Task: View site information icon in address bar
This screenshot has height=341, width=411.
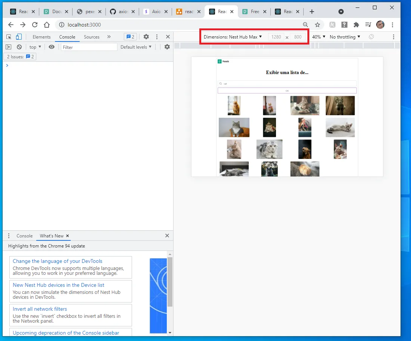Action: point(62,25)
